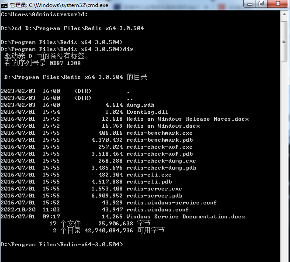Click the 17 个文件 summary text
290x262 pixels.
point(65,224)
